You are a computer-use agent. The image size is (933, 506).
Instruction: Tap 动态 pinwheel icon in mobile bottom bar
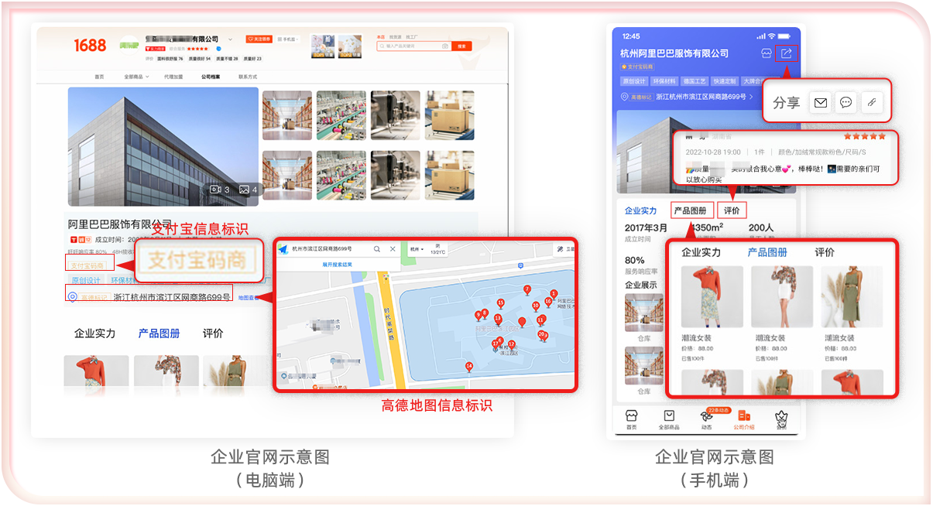tap(706, 416)
